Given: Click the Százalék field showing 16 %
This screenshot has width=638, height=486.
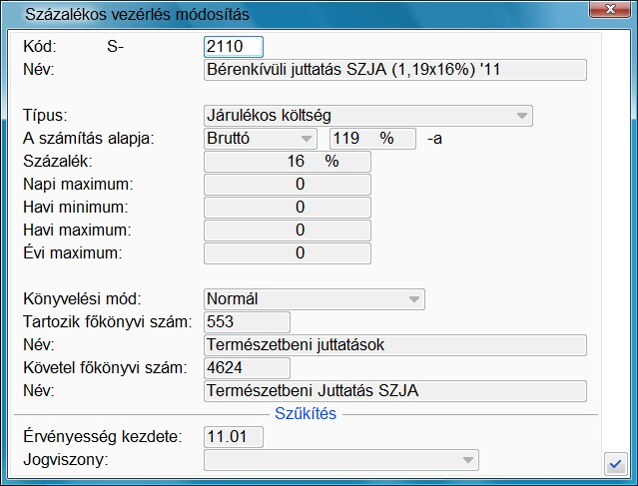Looking at the screenshot, I should pos(288,162).
